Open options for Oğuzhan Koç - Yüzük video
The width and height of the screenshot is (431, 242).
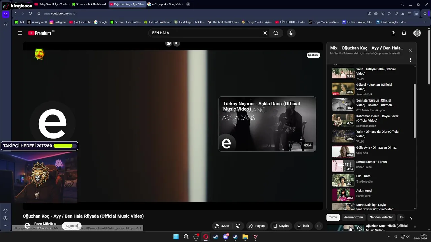(x=415, y=226)
